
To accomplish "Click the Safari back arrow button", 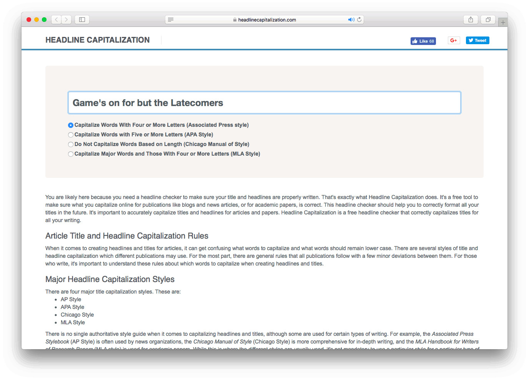I will coord(57,20).
